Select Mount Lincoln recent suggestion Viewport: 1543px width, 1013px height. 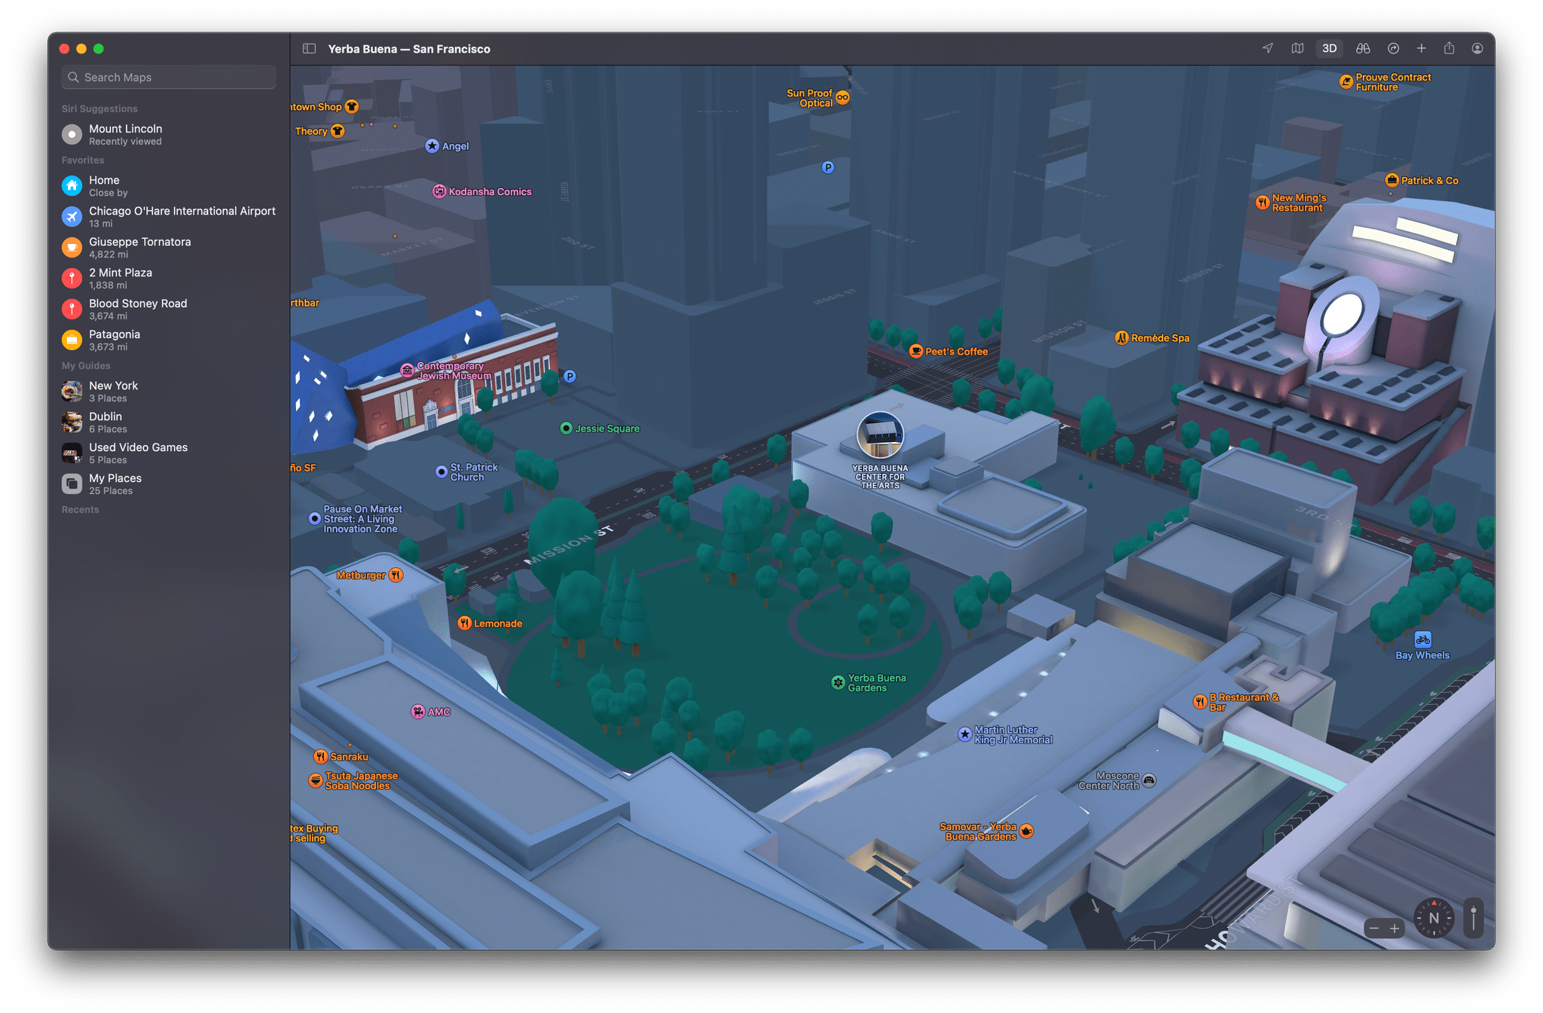pos(169,135)
